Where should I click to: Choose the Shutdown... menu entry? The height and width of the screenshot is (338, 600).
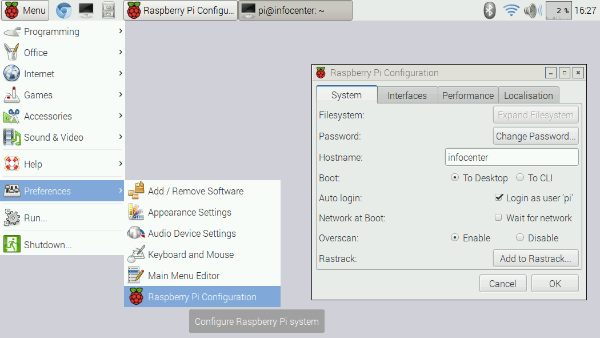(62, 245)
